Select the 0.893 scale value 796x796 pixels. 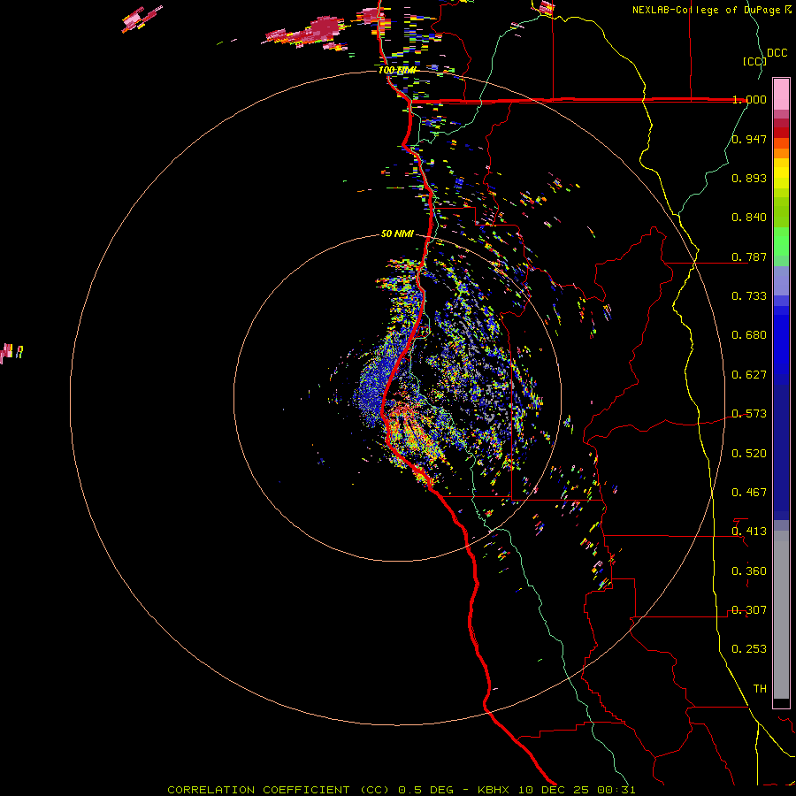(x=749, y=178)
